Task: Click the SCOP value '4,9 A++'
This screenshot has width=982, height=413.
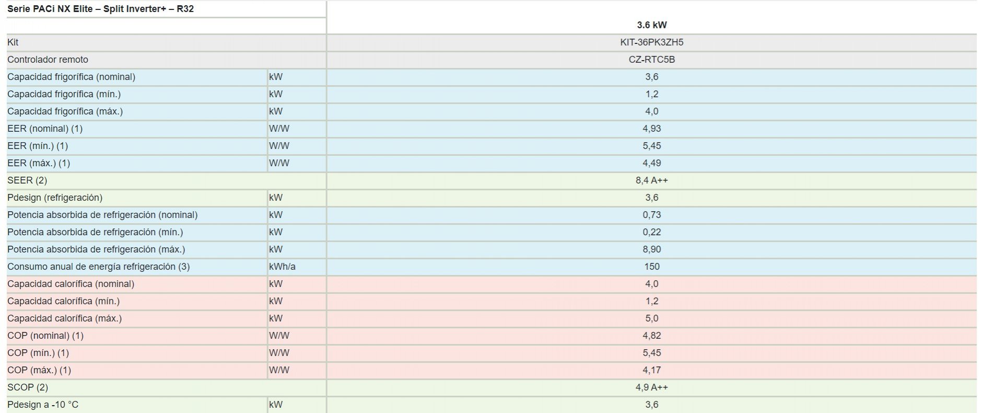Action: pyautogui.click(x=651, y=387)
